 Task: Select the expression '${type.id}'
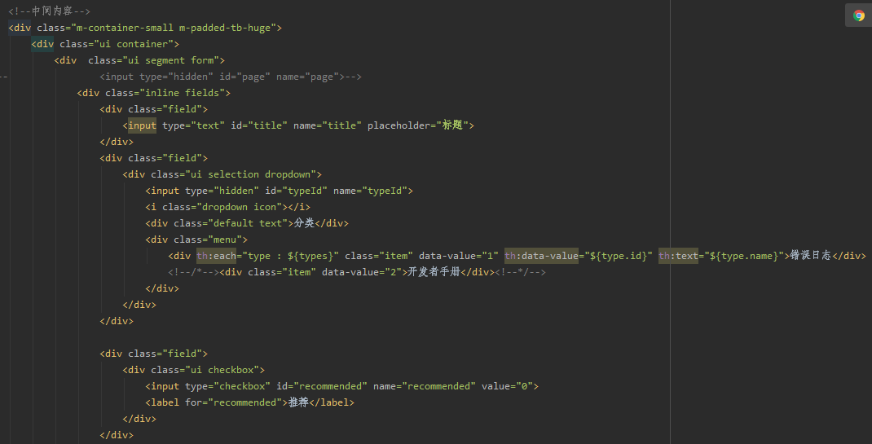619,256
